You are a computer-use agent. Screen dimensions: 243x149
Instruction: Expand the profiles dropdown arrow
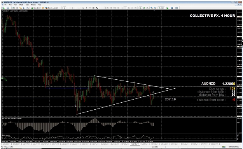10,8
